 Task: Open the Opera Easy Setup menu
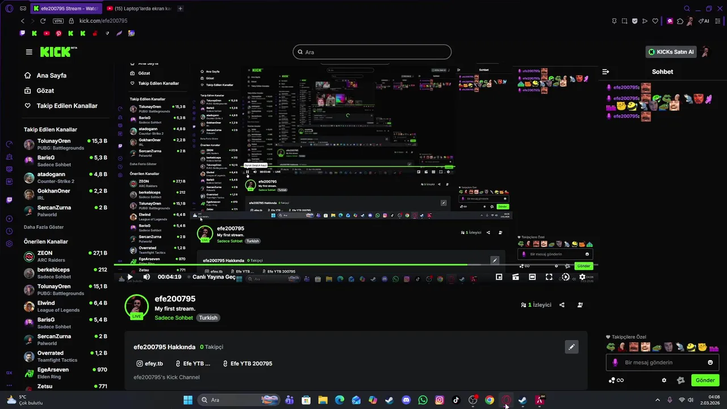pos(717,21)
